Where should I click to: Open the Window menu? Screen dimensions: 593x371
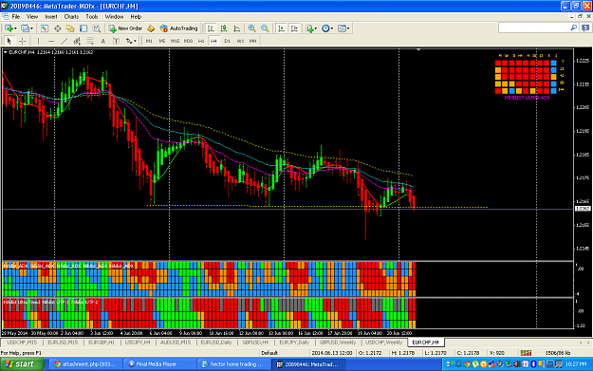pyautogui.click(x=114, y=17)
